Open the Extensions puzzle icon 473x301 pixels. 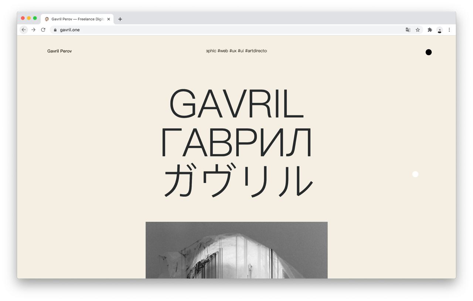click(430, 30)
